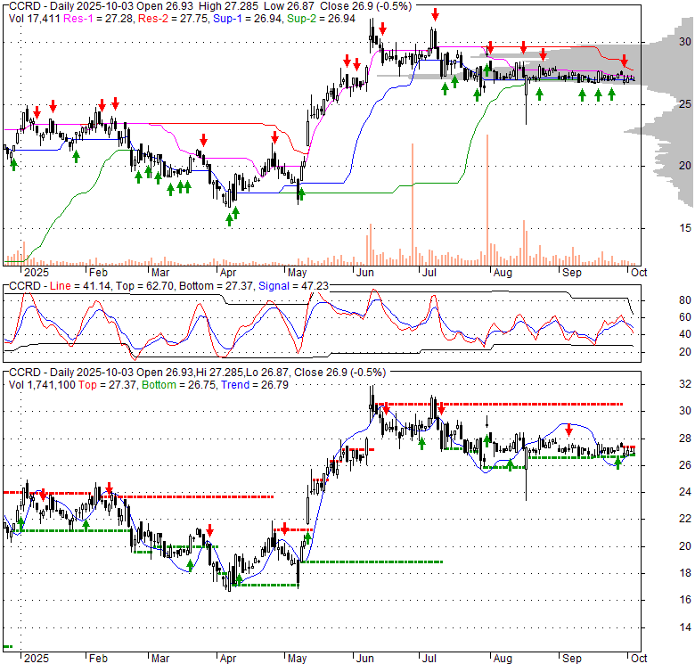
Task: Click the red down arrow near September in the bottom chart
Action: tap(569, 430)
